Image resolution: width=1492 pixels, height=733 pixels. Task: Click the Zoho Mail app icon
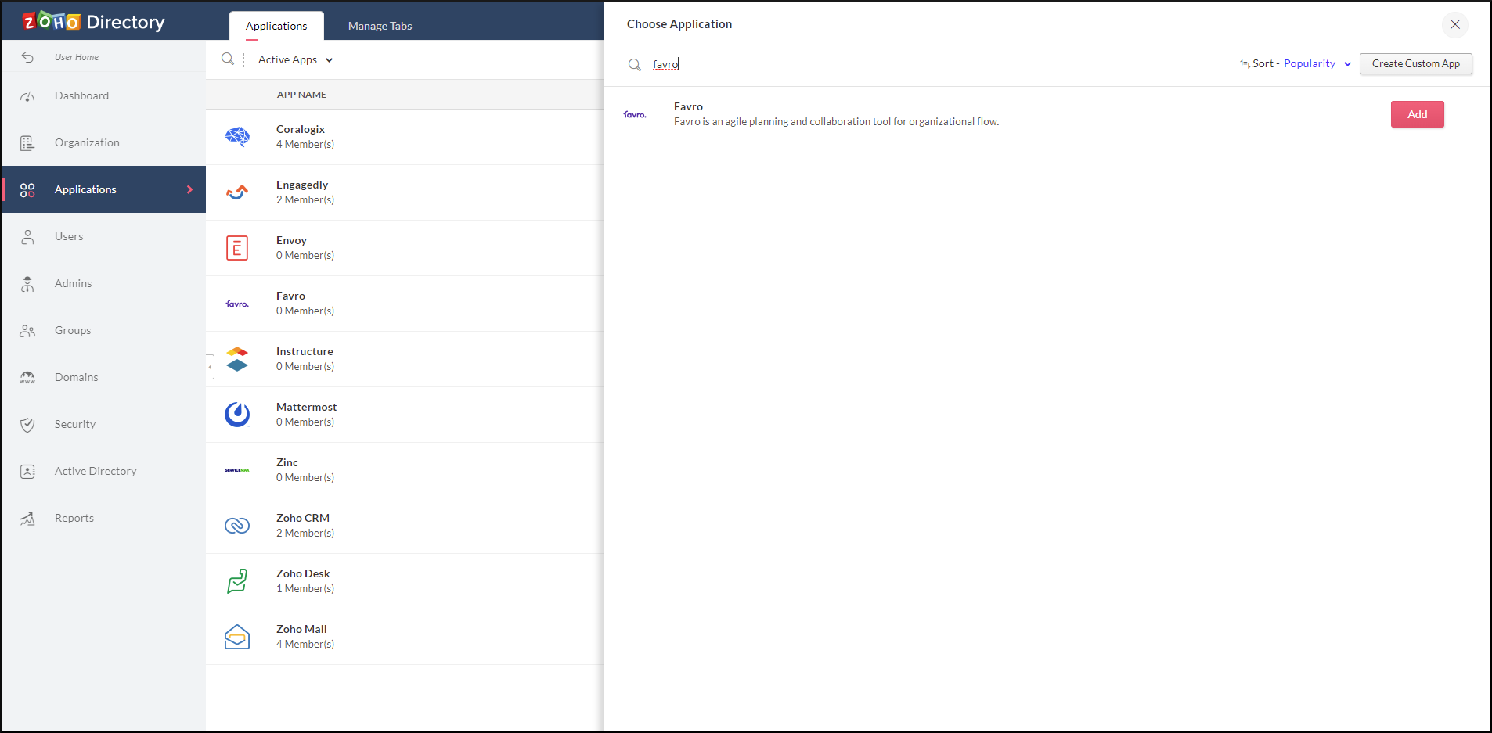237,636
